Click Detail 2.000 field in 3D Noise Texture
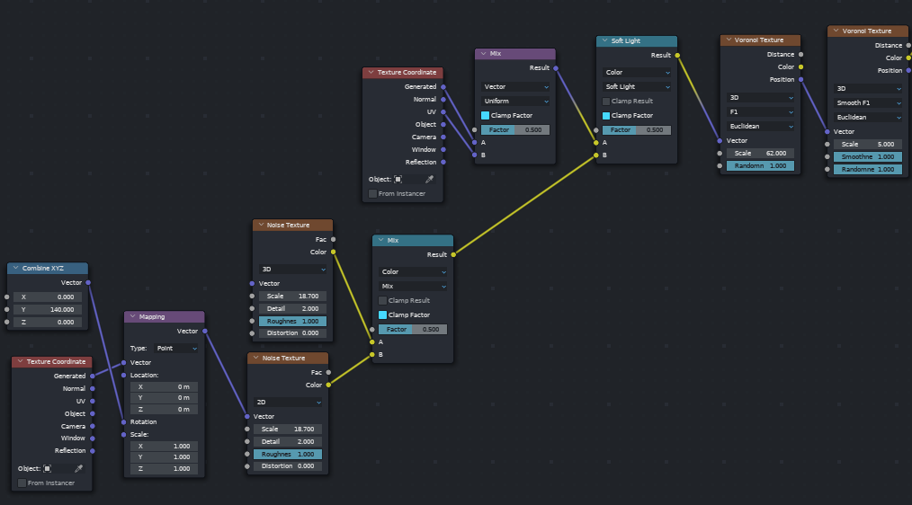The height and width of the screenshot is (505, 912). pos(292,308)
